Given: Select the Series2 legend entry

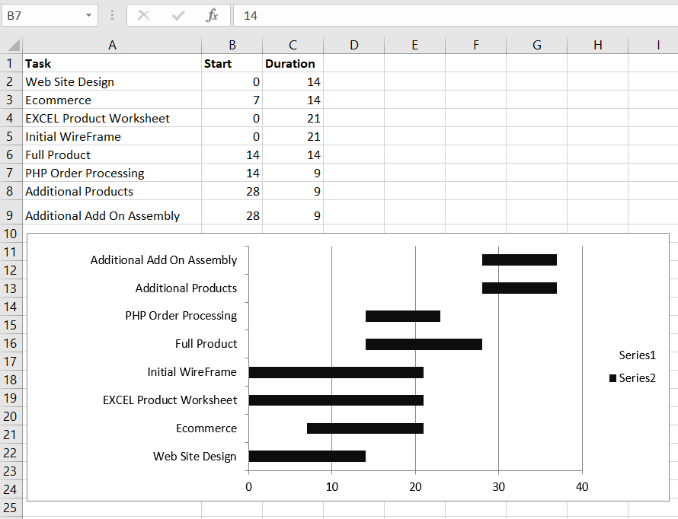Looking at the screenshot, I should [637, 378].
